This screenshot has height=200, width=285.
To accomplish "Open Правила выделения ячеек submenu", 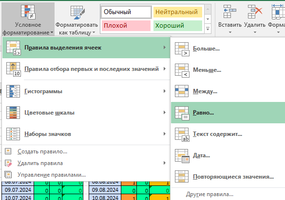I will tap(86, 48).
